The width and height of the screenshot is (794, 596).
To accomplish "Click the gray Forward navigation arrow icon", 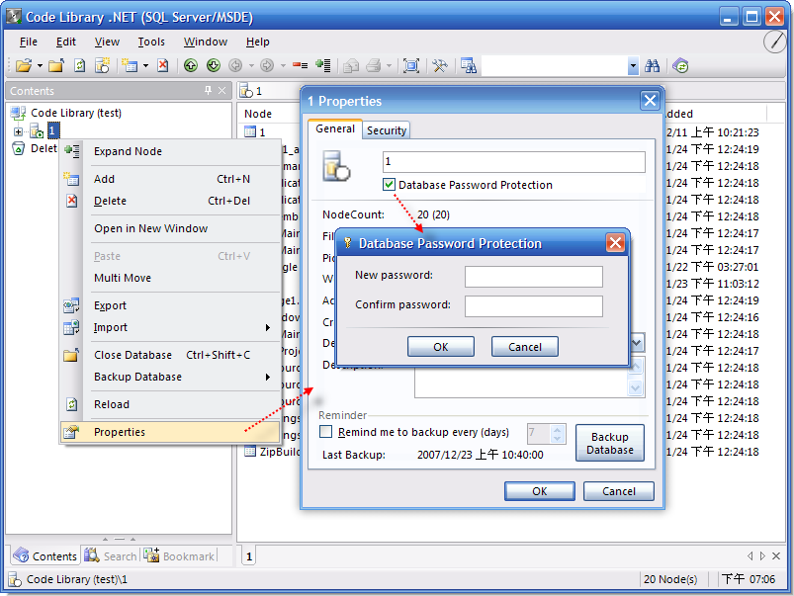I will (x=267, y=65).
